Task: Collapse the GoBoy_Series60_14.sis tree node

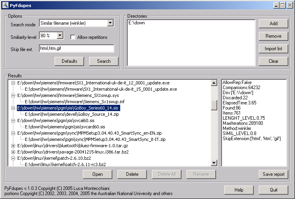Action: (13, 108)
